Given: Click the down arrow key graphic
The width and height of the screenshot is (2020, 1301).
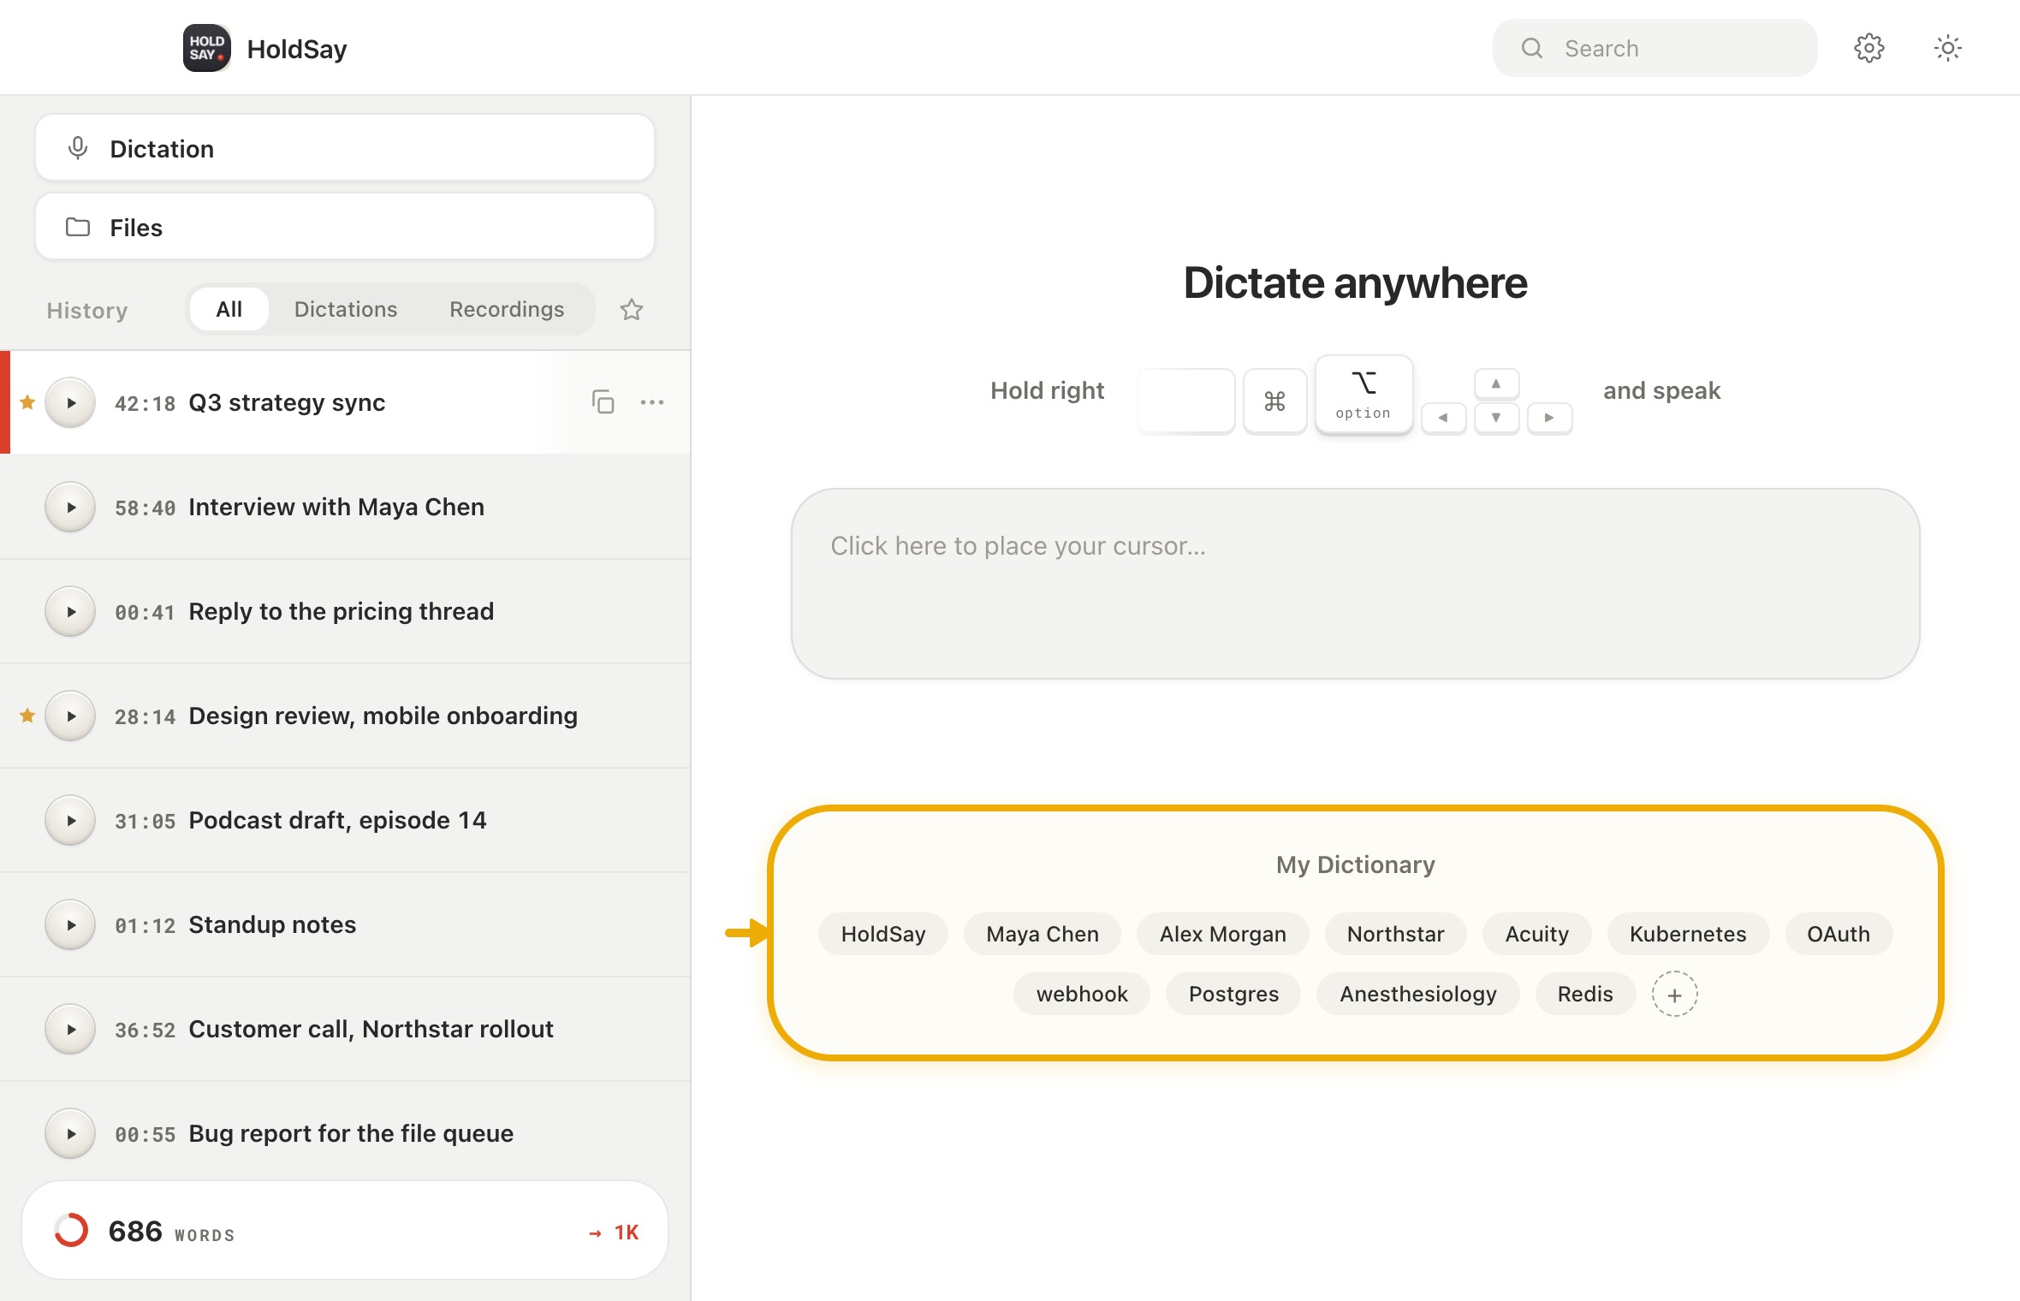Looking at the screenshot, I should point(1496,419).
